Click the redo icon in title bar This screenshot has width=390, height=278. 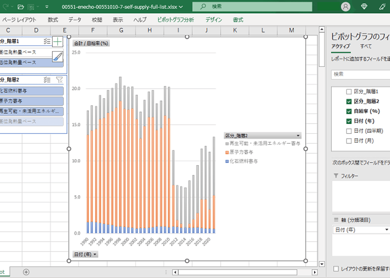(5, 7)
